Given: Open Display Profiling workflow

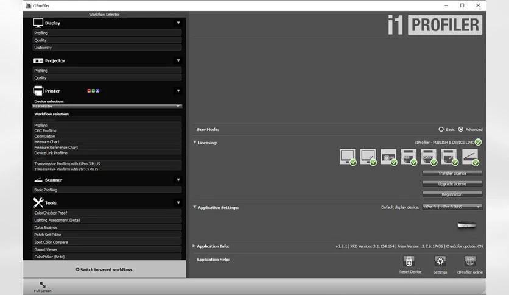Looking at the screenshot, I should (107, 33).
